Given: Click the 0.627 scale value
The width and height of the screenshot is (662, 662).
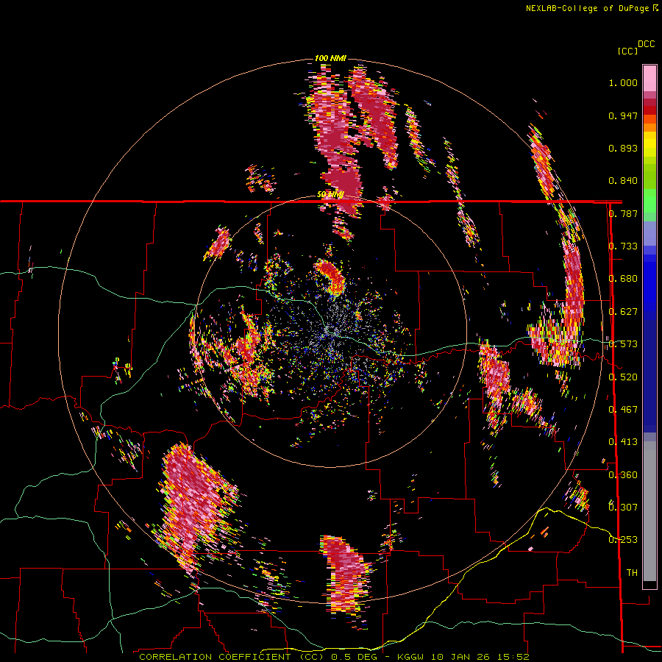Looking at the screenshot, I should [623, 312].
